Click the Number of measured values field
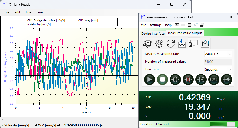This screenshot has height=128, width=238. [217, 61]
